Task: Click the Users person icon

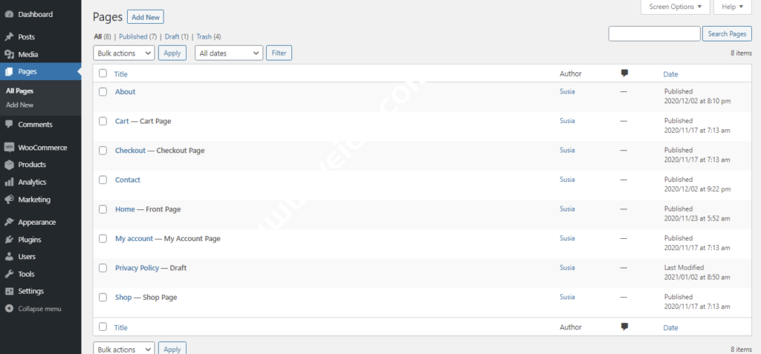Action: [9, 257]
